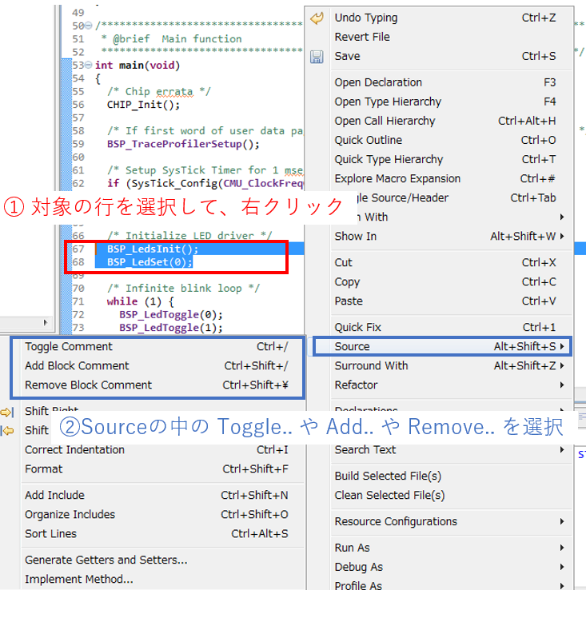The image size is (586, 622).
Task: Choose Remove Block Comment
Action: (157, 385)
